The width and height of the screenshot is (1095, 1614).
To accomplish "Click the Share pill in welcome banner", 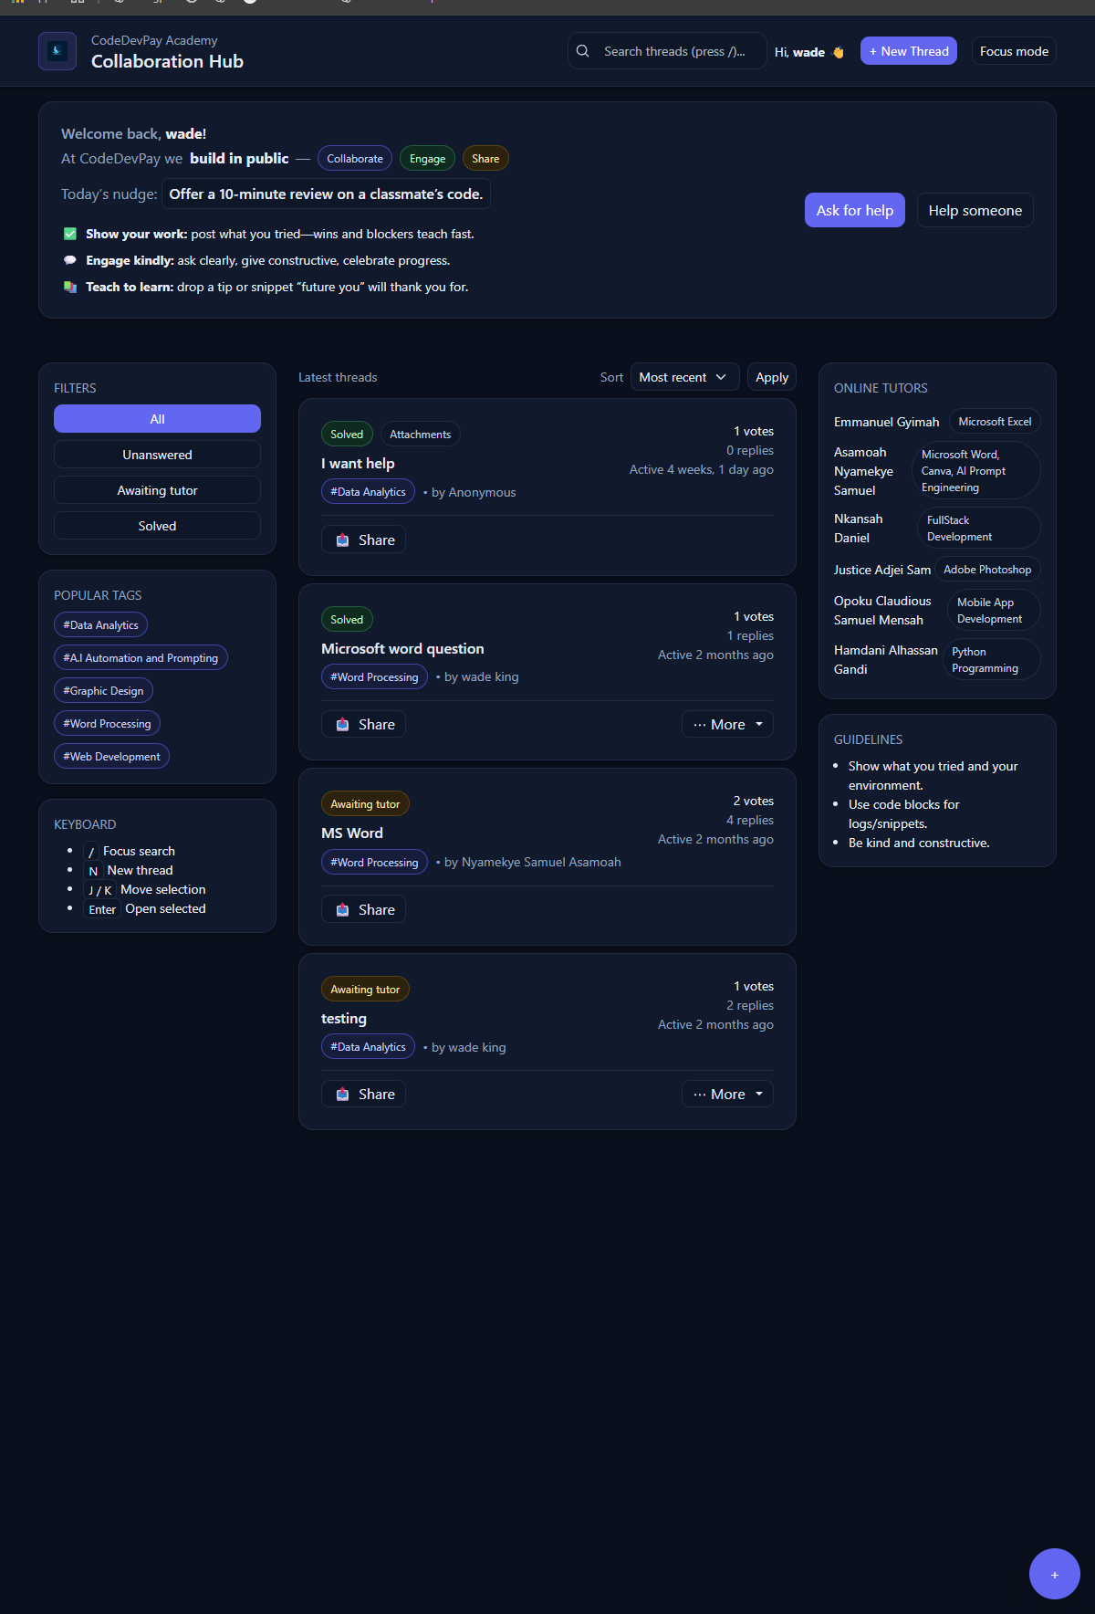I will pos(485,159).
